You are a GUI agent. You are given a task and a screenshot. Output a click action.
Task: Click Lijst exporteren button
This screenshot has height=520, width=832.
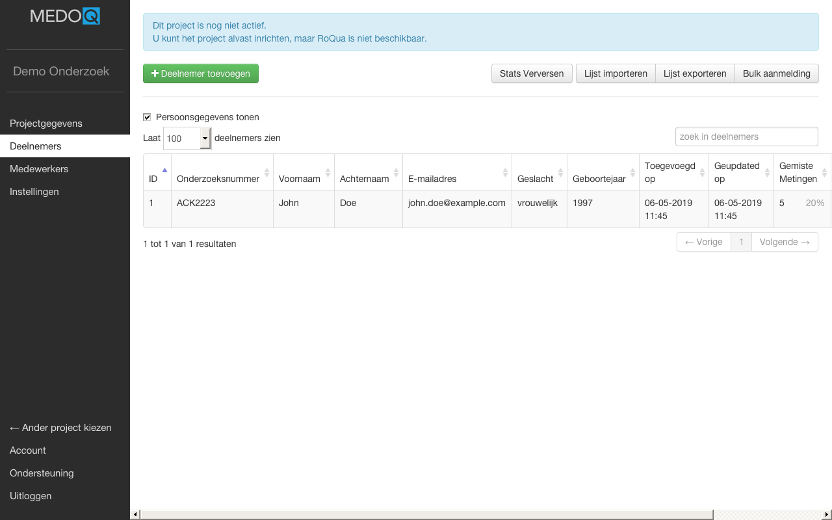click(x=695, y=73)
